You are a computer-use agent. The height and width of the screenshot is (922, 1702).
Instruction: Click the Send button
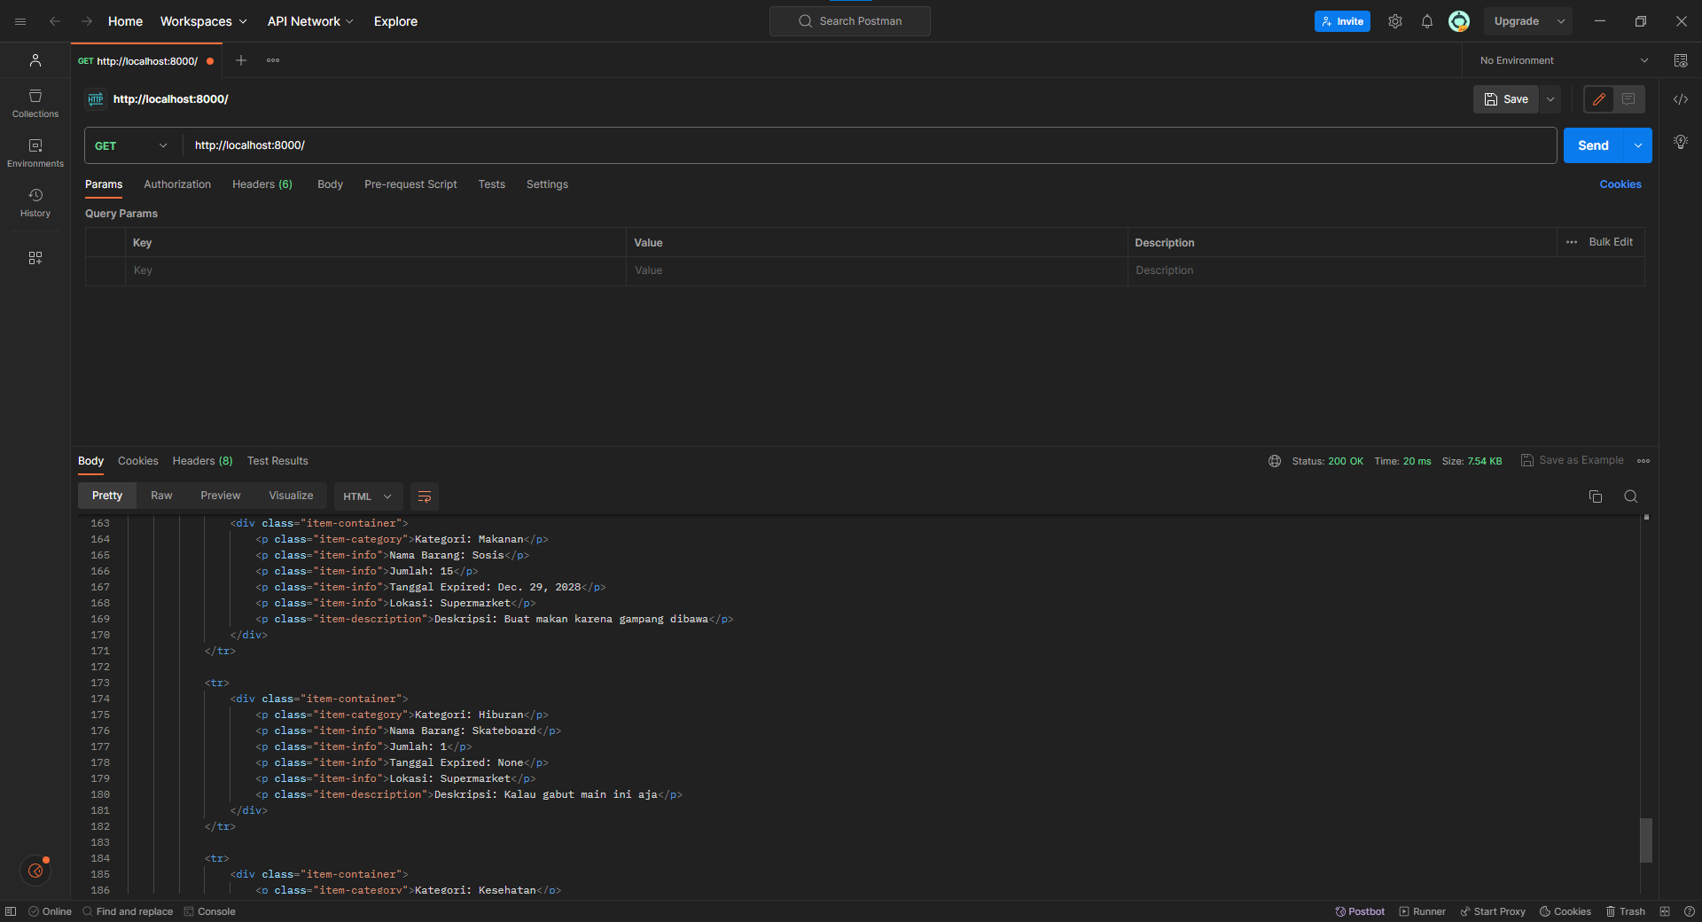1593,145
